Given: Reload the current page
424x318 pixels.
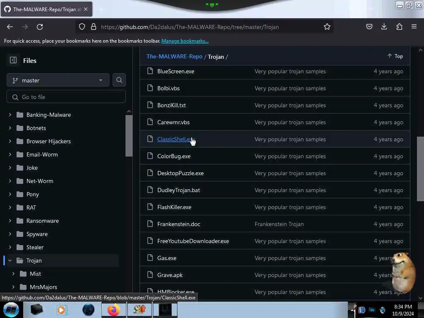Looking at the screenshot, I should click(40, 27).
